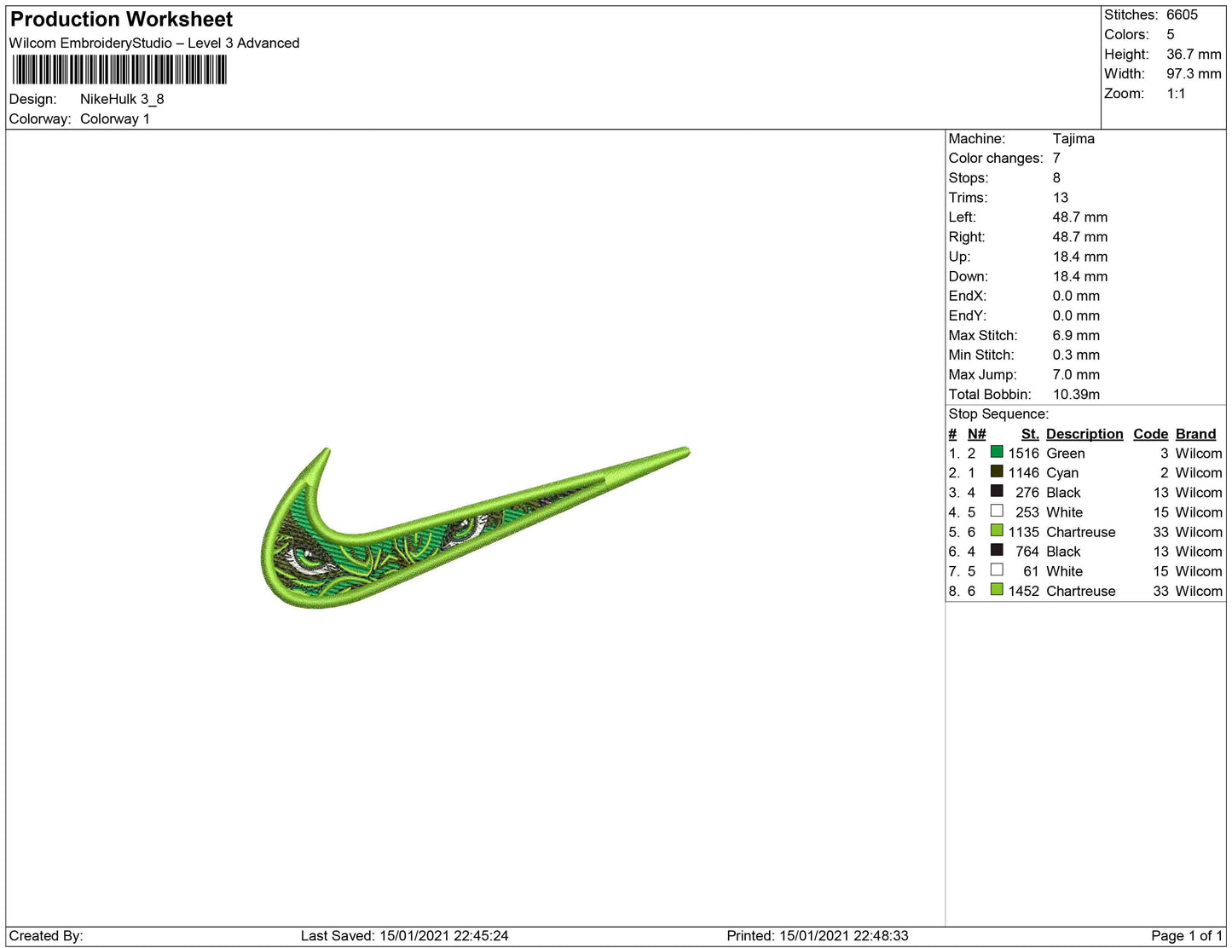
Task: Click the "Production Worksheet" title
Action: click(x=121, y=19)
